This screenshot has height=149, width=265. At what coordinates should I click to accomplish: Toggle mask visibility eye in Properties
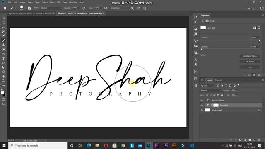click(254, 75)
